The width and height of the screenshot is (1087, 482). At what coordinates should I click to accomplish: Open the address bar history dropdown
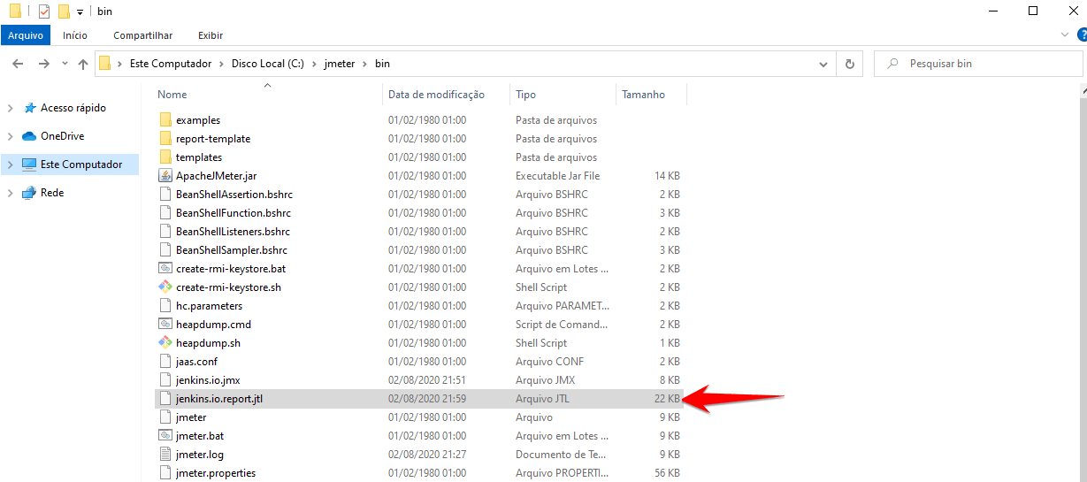click(x=823, y=64)
